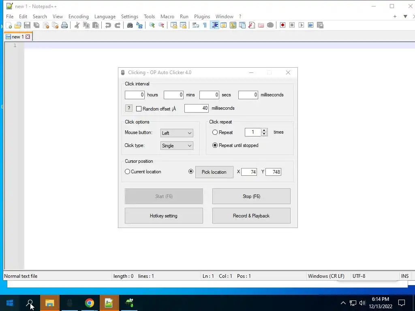
Task: Click the Stop Recording macro icon
Action: click(292, 25)
